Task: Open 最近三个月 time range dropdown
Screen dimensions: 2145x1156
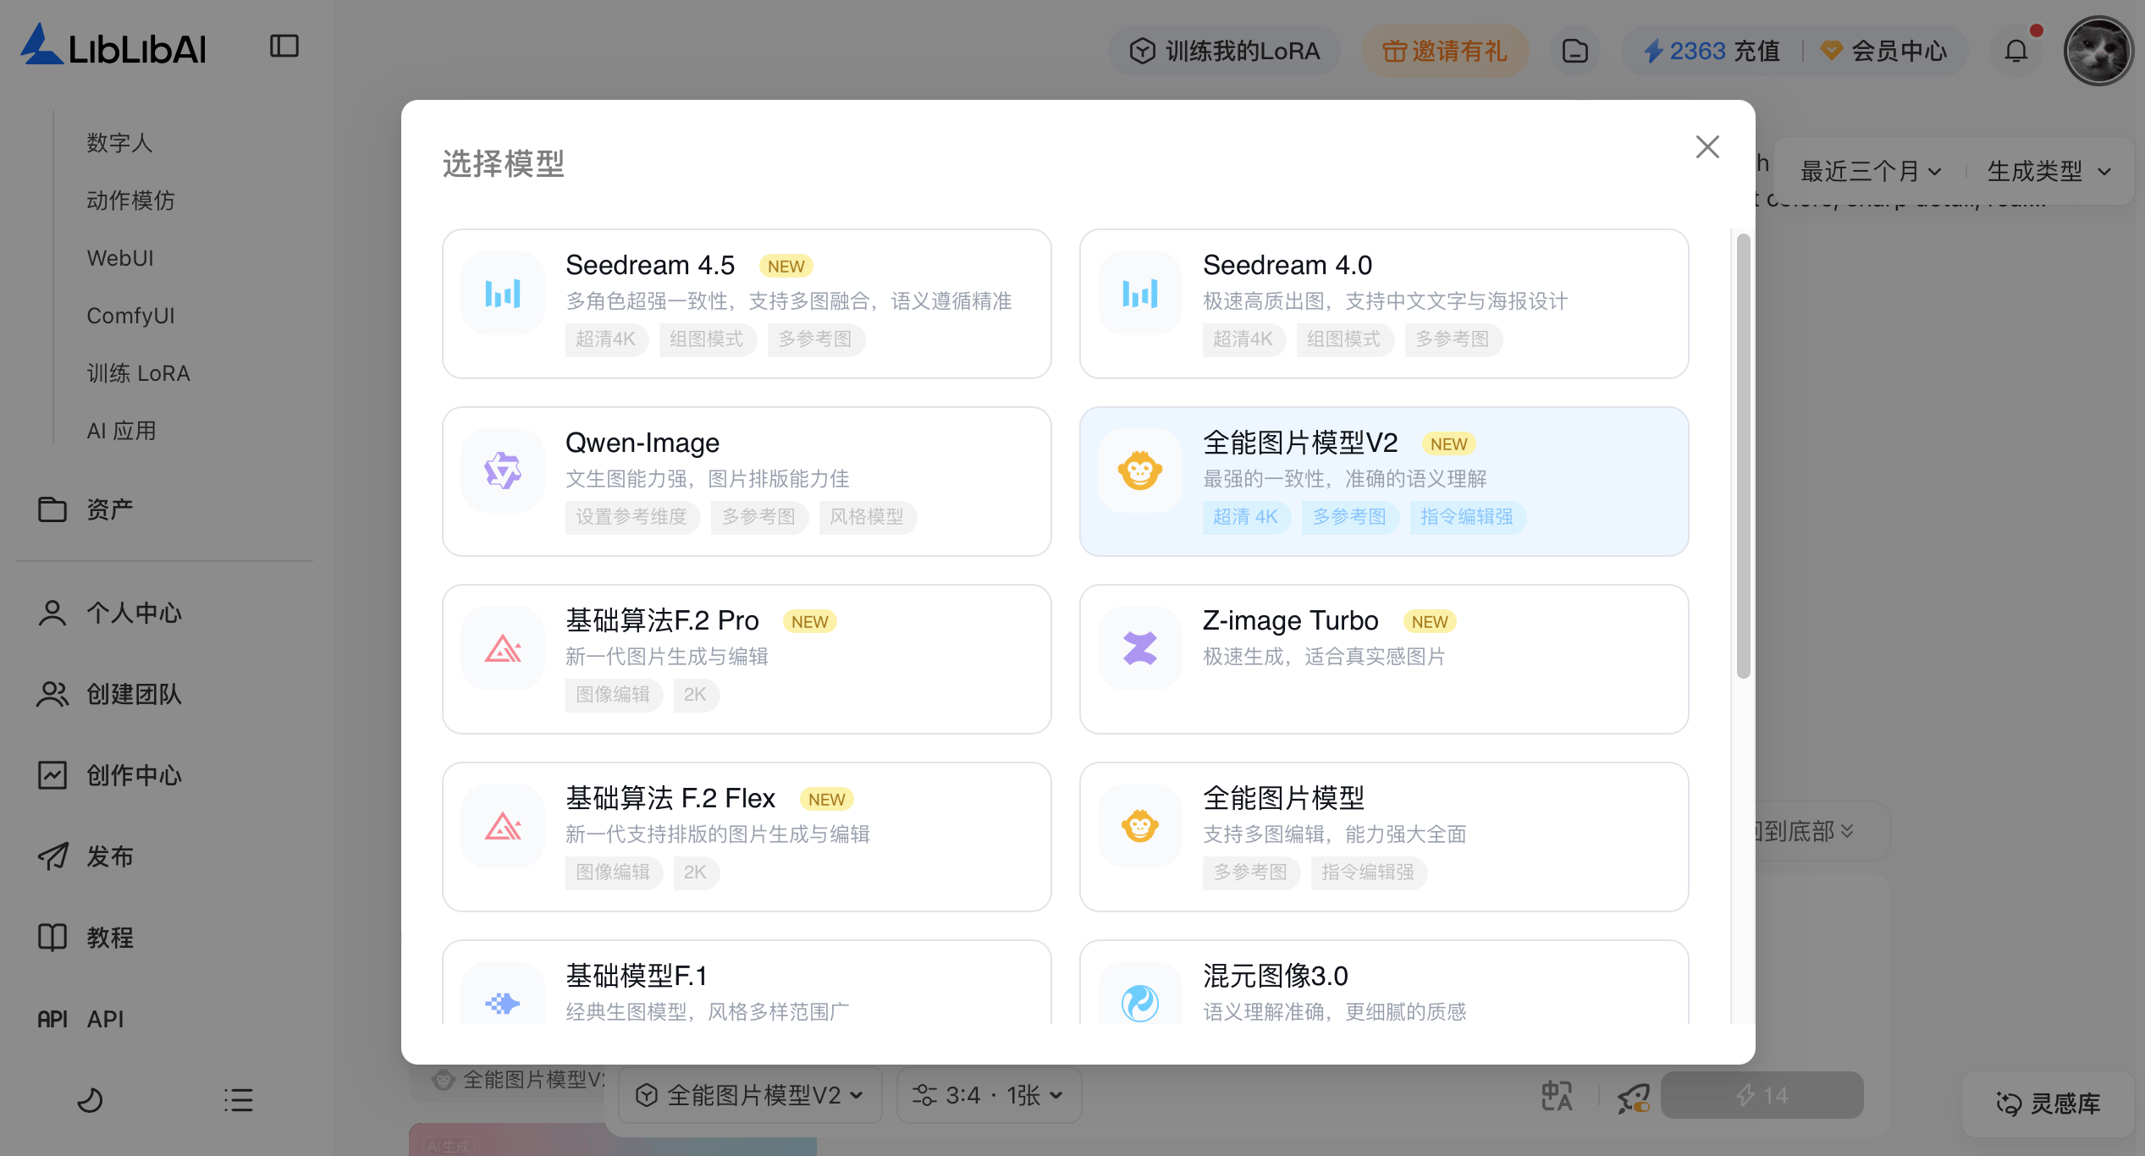Action: [1871, 172]
